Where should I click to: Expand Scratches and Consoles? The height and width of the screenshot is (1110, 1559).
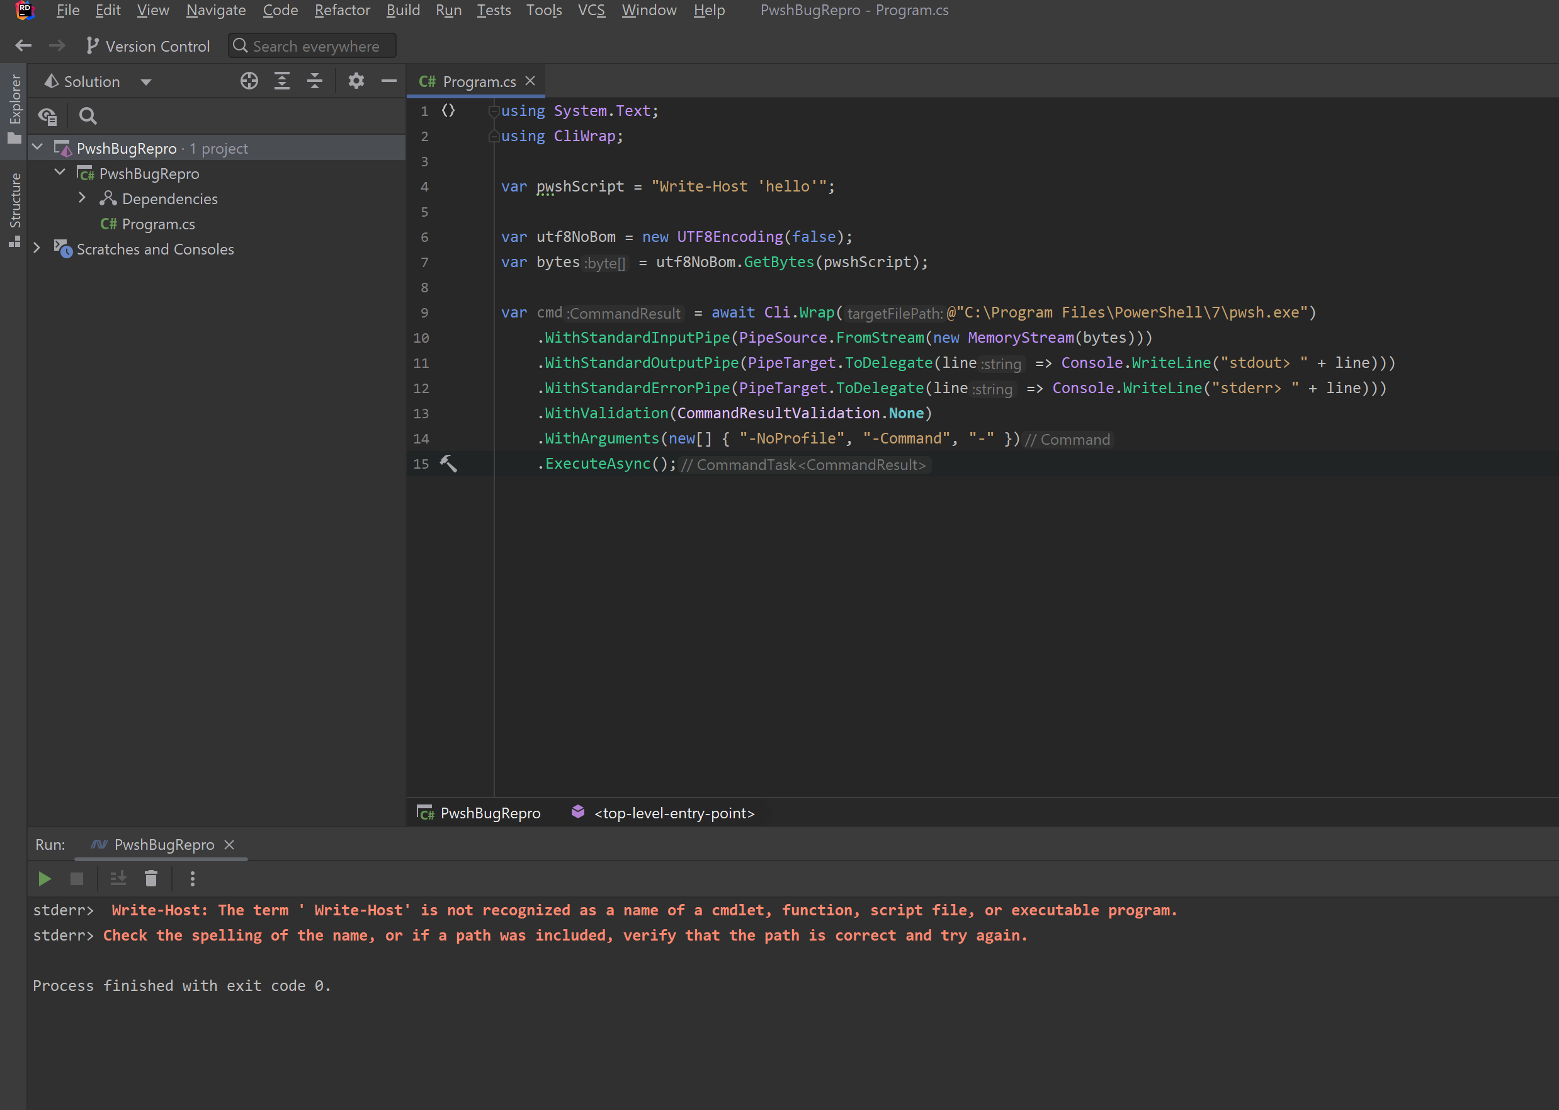point(37,249)
